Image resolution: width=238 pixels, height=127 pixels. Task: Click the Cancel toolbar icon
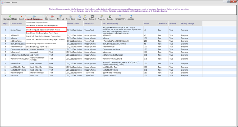(x=21, y=17)
